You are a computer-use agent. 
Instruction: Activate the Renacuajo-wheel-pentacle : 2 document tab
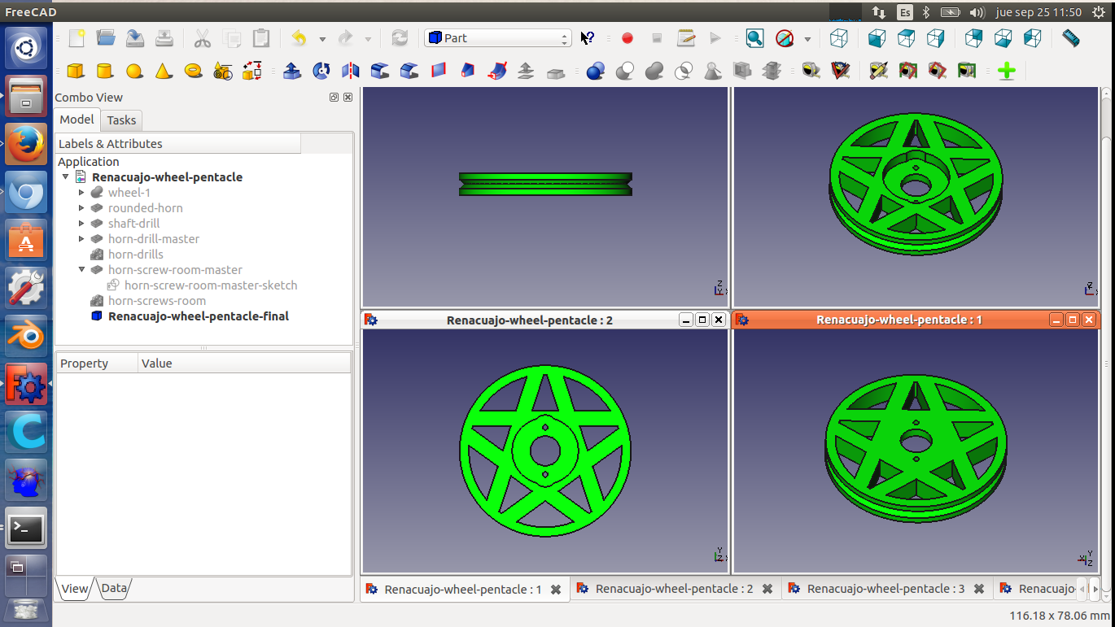pyautogui.click(x=674, y=589)
